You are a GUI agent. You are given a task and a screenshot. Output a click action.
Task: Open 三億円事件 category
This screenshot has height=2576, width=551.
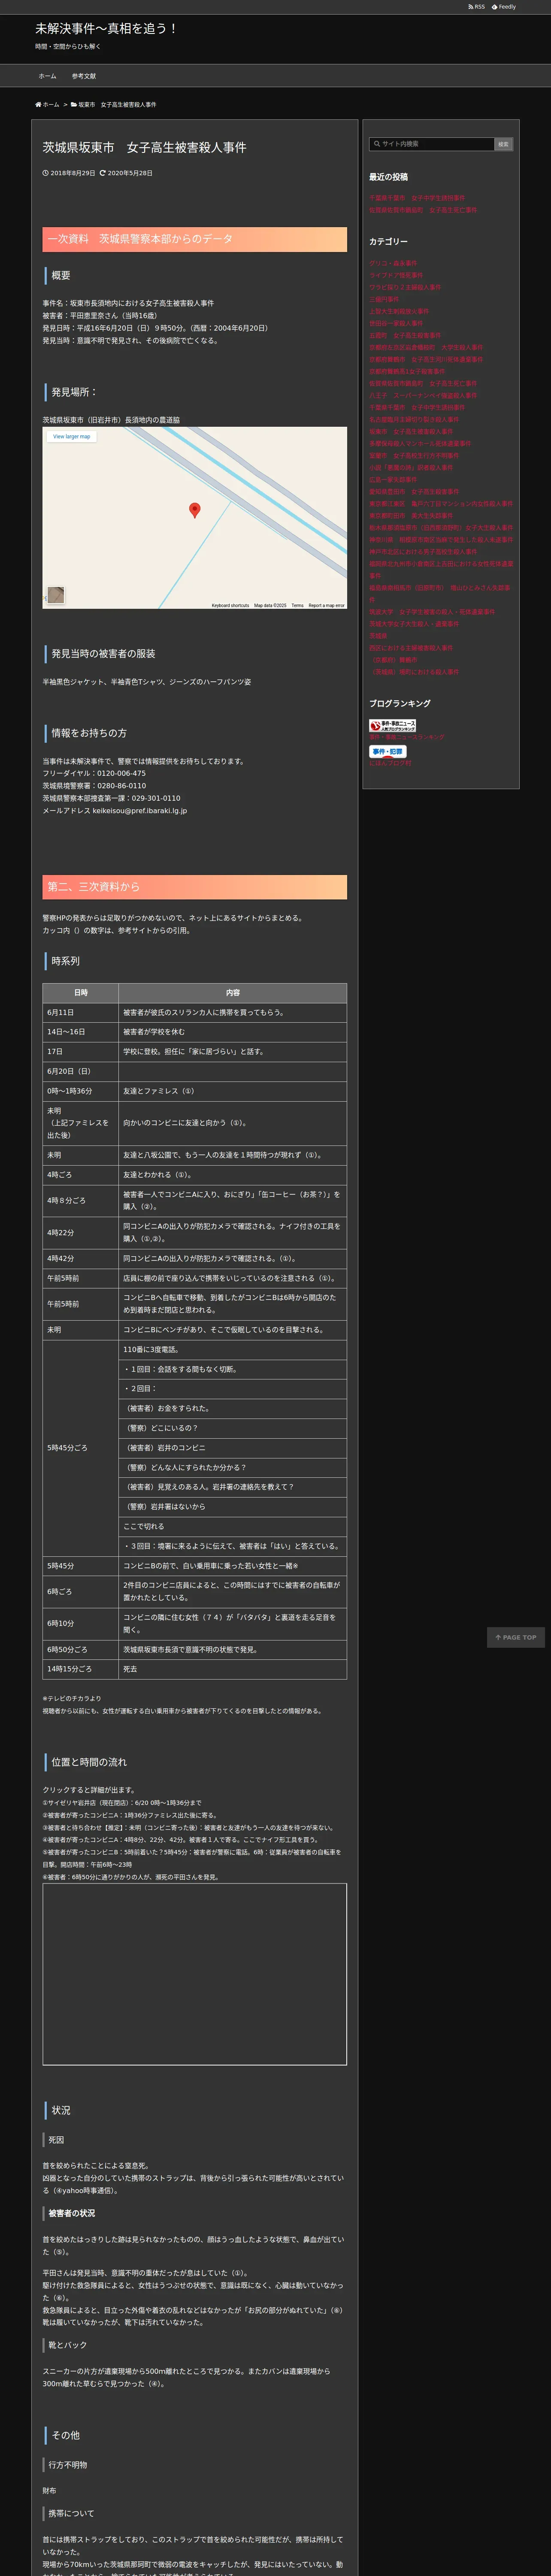(384, 299)
